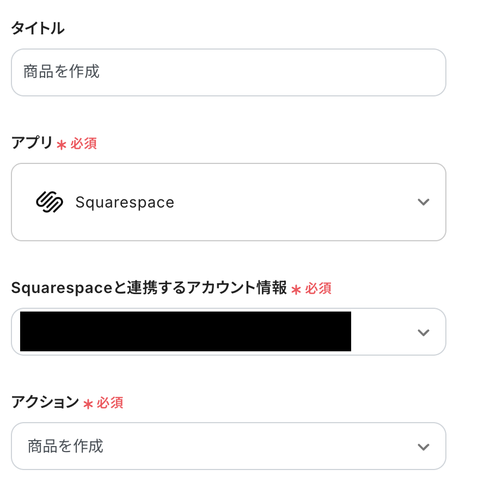The height and width of the screenshot is (500, 478).
Task: Click the redacted account selection field
Action: 185,331
